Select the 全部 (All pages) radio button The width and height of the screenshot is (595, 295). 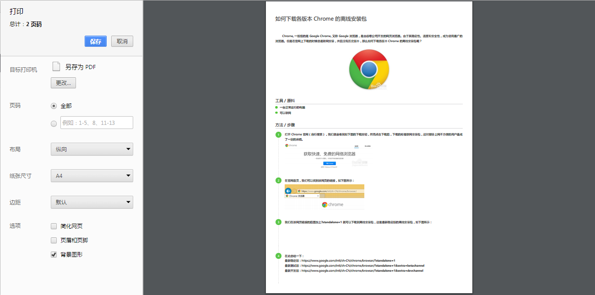pos(54,106)
